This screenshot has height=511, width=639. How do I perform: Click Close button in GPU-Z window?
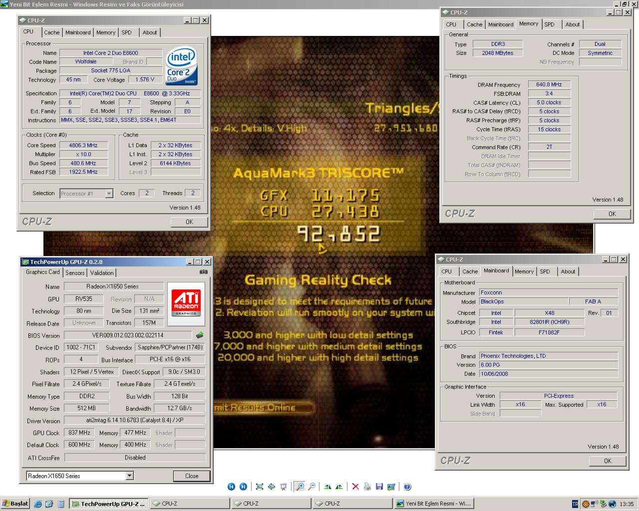pyautogui.click(x=192, y=476)
